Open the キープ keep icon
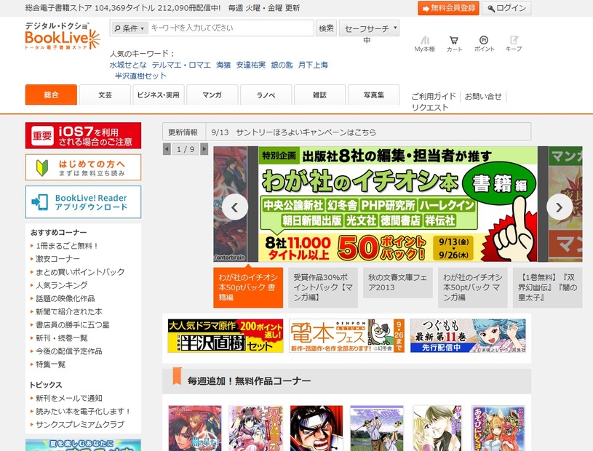The height and width of the screenshot is (451, 593). (x=514, y=44)
